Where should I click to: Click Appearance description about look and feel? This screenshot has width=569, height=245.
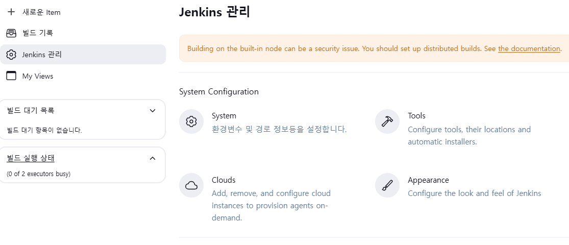(474, 193)
